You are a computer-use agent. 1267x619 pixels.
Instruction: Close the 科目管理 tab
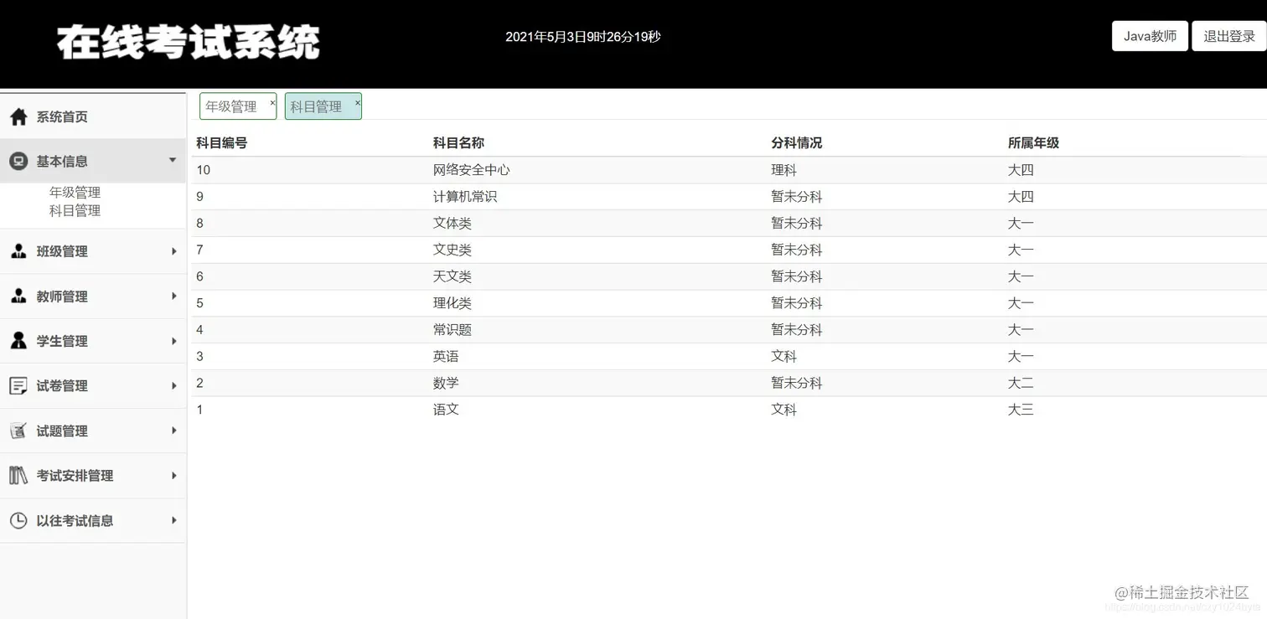click(x=358, y=102)
